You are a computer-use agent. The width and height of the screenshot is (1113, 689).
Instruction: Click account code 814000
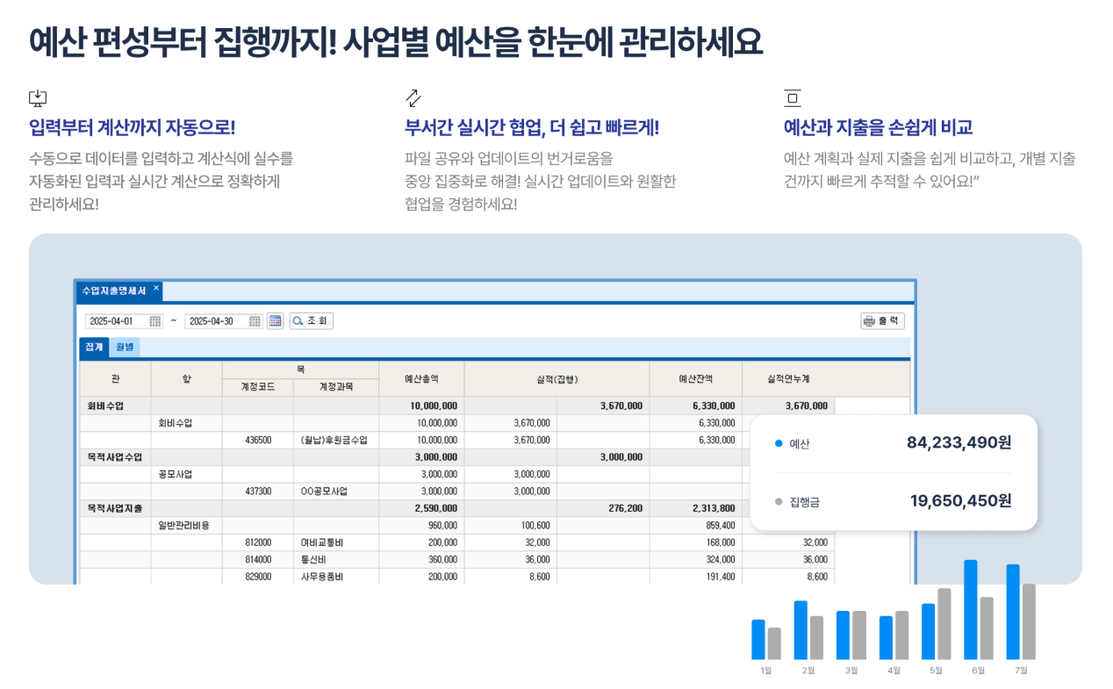[x=258, y=559]
